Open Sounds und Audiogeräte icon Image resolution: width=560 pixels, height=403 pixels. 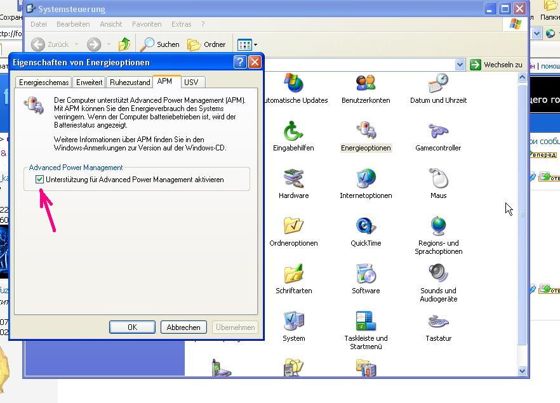coord(438,275)
